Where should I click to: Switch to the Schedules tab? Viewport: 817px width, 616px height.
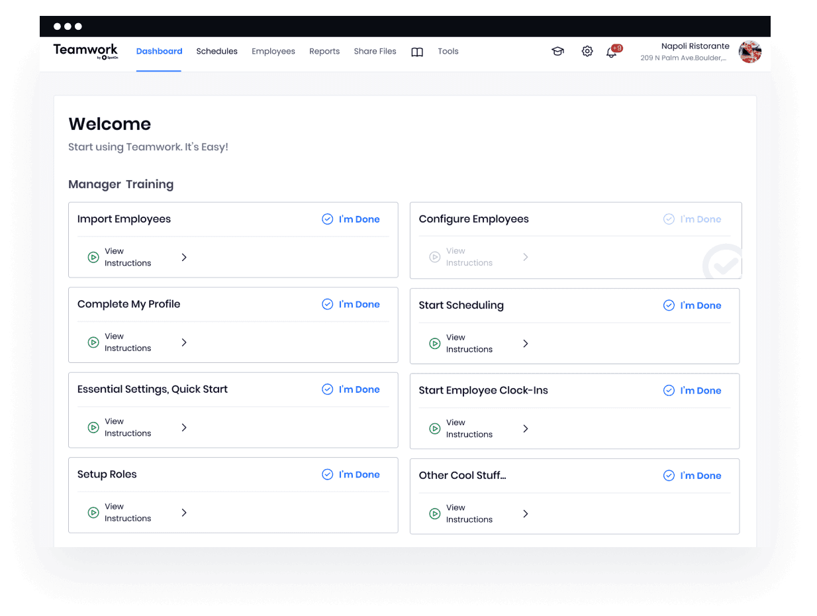(x=216, y=51)
